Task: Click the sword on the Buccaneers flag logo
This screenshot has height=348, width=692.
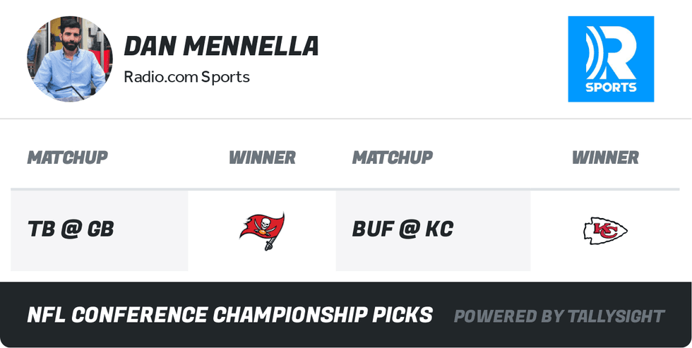Action: (x=270, y=244)
